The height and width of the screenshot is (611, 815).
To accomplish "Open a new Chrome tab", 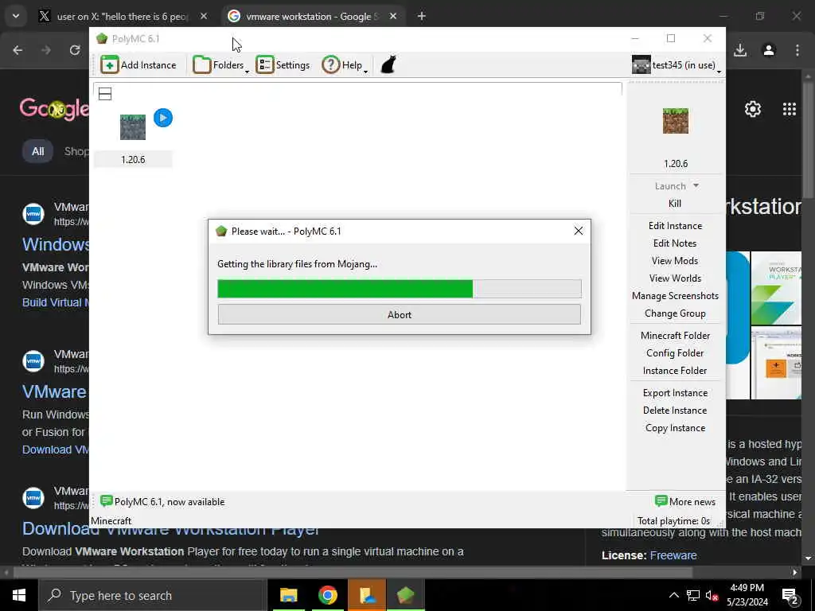I will (x=422, y=16).
